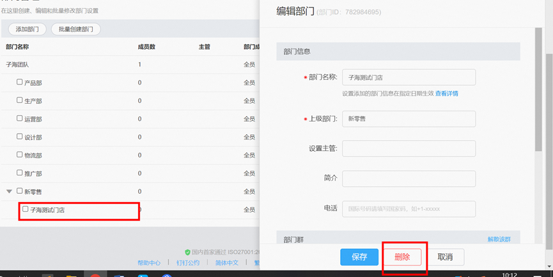This screenshot has height=277, width=553.
Task: Click the edit panel vertical scrollbar
Action: pos(539,96)
